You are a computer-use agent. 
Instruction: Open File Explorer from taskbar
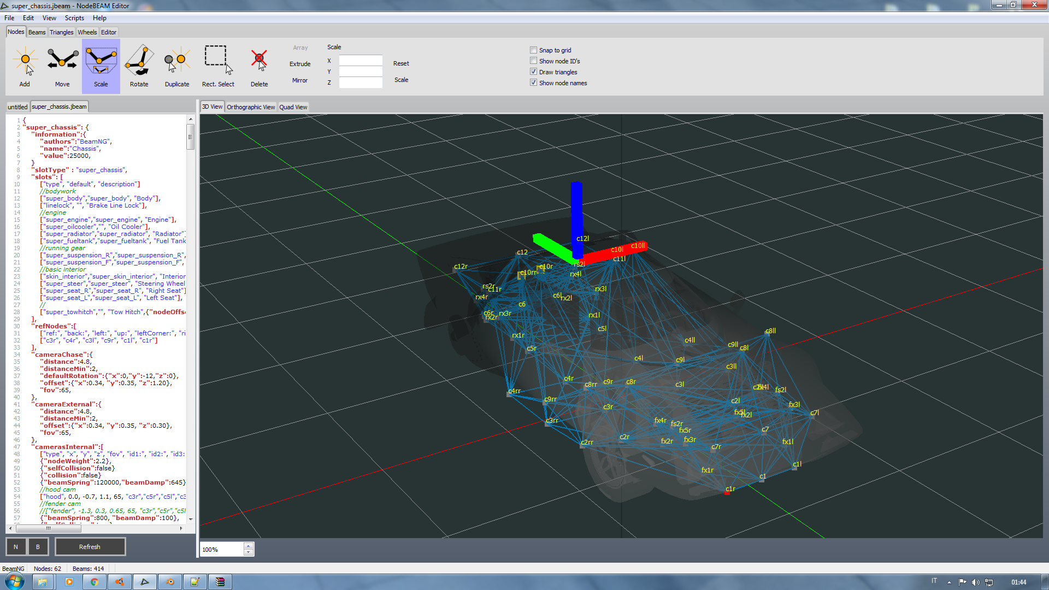tap(42, 582)
